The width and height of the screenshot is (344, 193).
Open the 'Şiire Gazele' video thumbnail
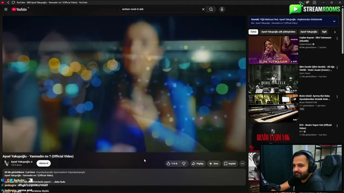pos(273,79)
